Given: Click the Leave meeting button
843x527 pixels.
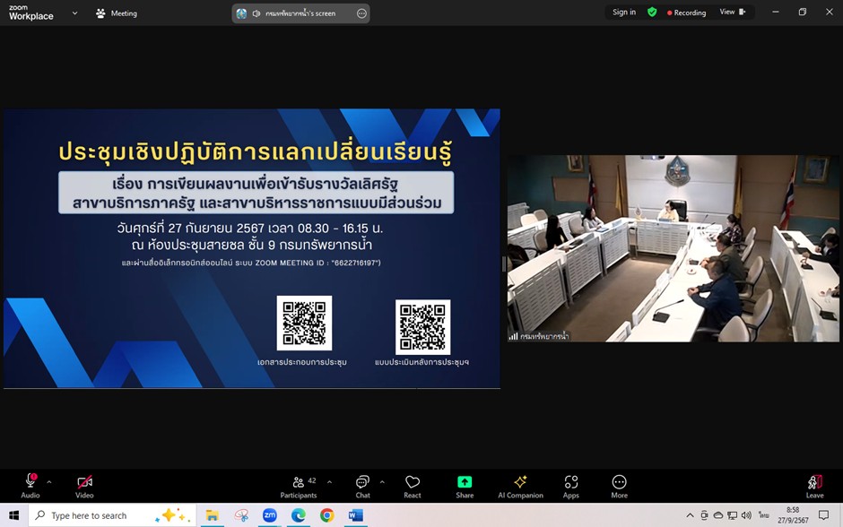Looking at the screenshot, I should [x=814, y=485].
